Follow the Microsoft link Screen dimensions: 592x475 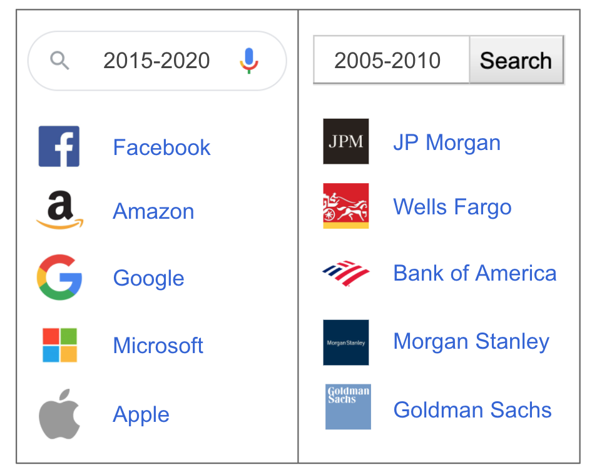(158, 346)
